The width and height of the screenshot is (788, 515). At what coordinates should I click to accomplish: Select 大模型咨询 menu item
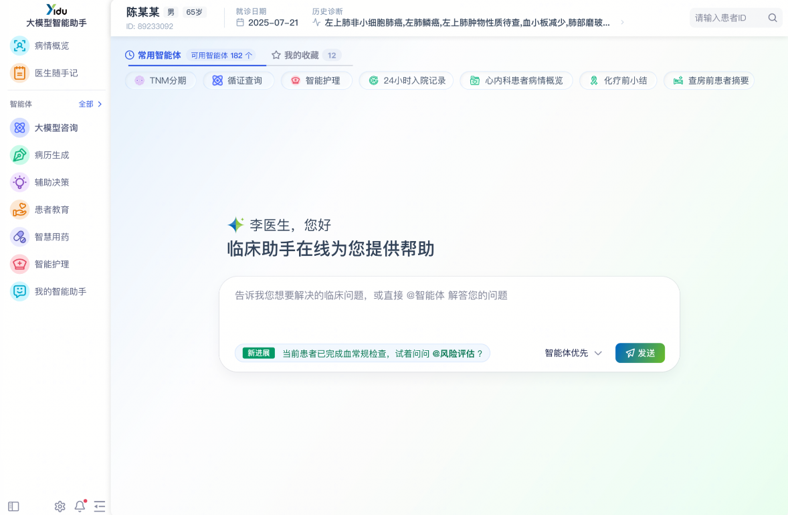tap(56, 128)
